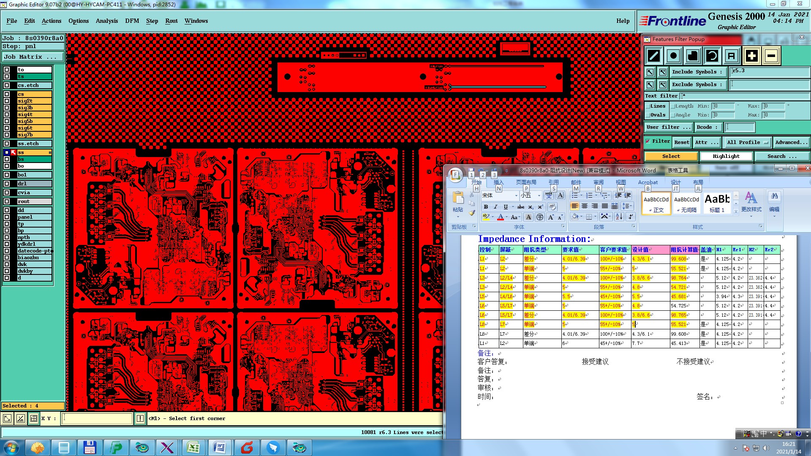
Task: Enable the Ovals checkbox
Action: pos(648,115)
